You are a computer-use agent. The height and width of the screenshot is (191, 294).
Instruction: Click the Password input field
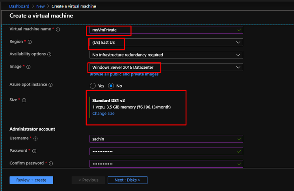click(x=166, y=152)
